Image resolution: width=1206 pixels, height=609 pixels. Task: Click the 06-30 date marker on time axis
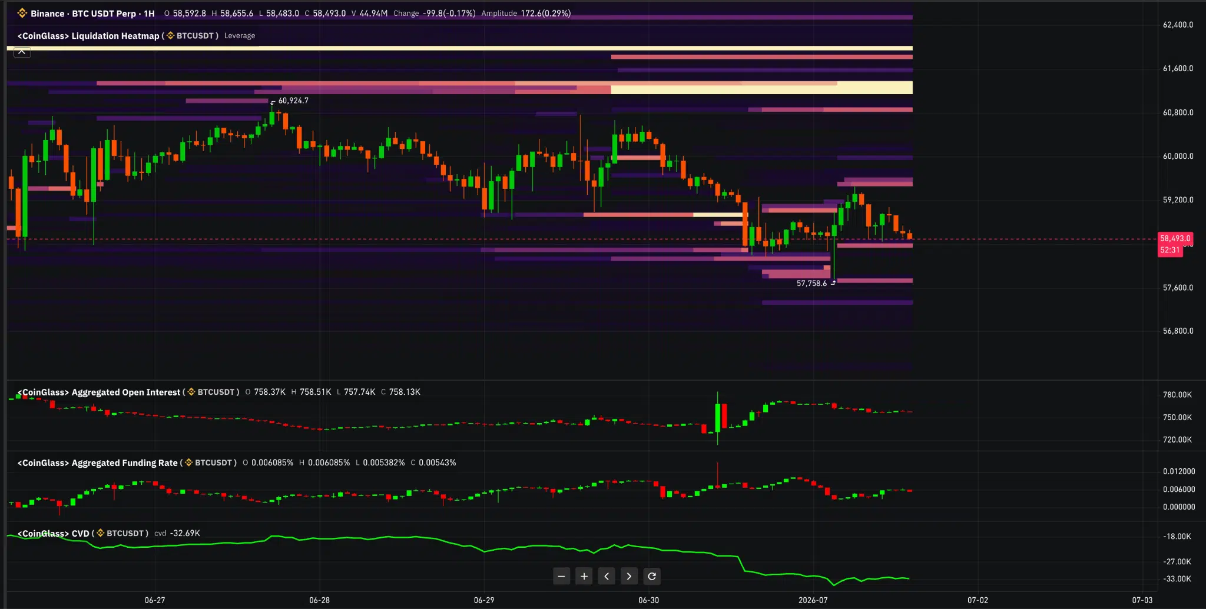pyautogui.click(x=648, y=600)
